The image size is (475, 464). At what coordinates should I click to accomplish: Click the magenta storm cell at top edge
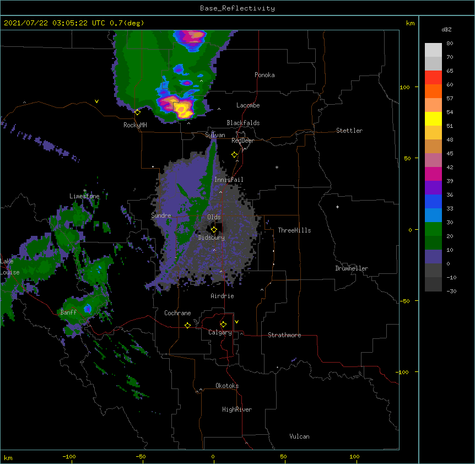tap(192, 37)
